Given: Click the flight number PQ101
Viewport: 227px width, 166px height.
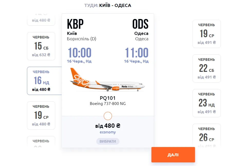Looking at the screenshot, I should point(108,98).
